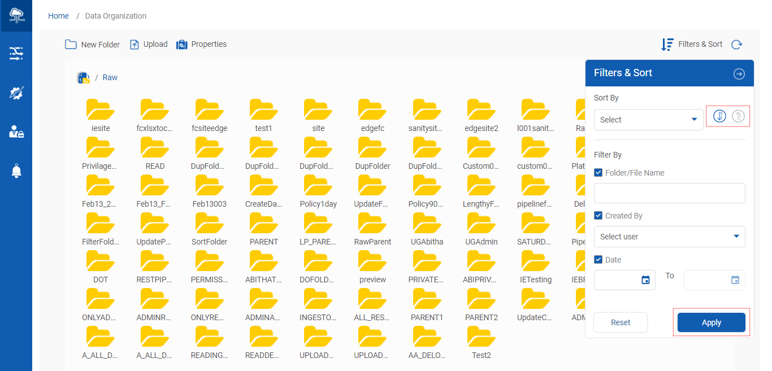Click the Raw breadcrumb link

pyautogui.click(x=110, y=77)
